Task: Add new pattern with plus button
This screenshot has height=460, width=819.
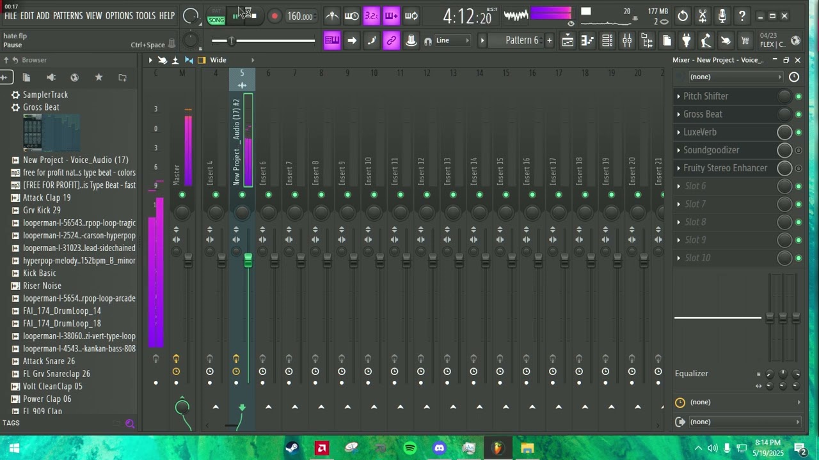Action: [x=549, y=40]
